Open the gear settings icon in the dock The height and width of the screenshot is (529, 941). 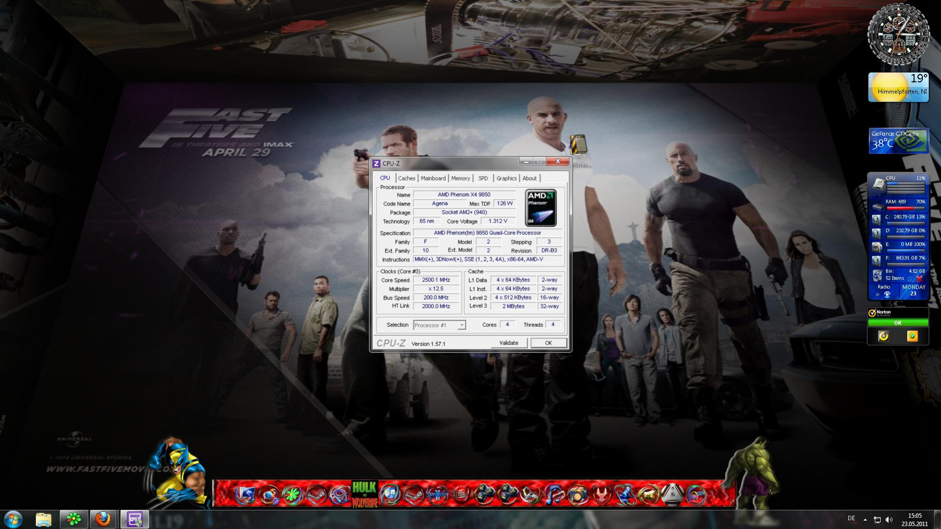(339, 494)
